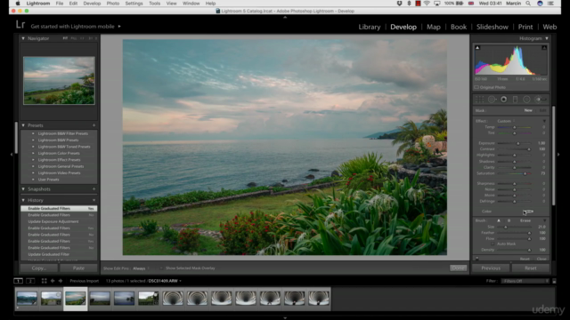Screen dimensions: 570x320
Task: Click New next to Mask
Action: pos(528,110)
